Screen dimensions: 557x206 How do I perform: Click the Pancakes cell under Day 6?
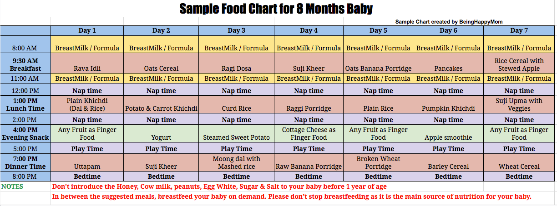(448, 64)
